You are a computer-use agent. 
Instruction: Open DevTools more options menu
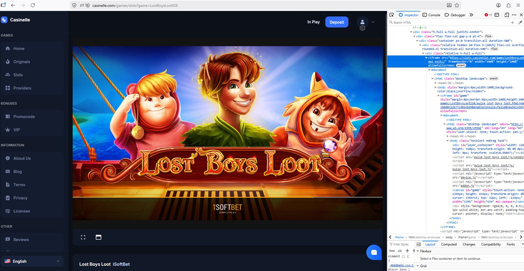click(x=514, y=15)
